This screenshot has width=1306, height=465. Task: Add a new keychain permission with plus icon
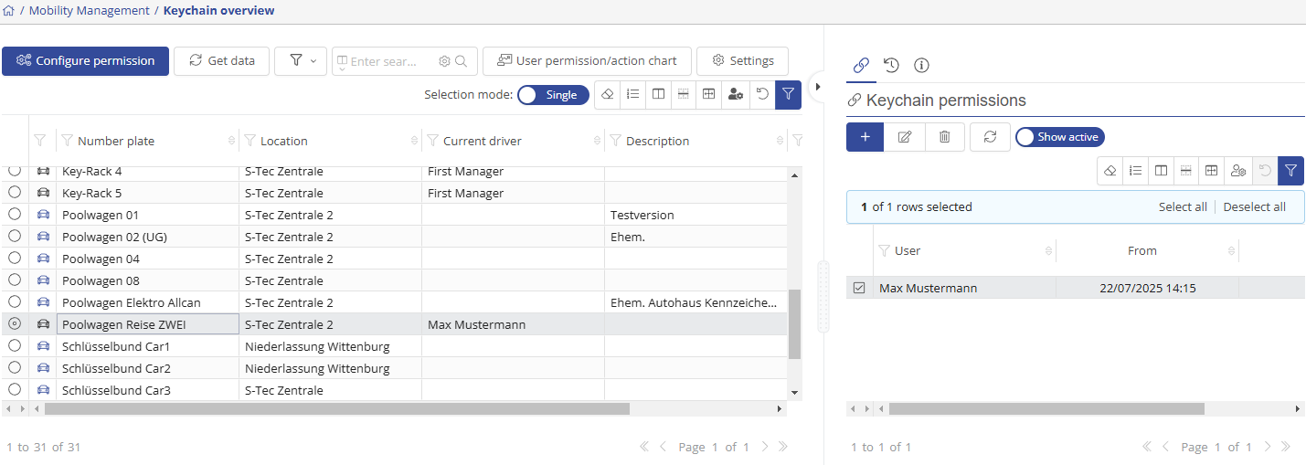(x=865, y=137)
